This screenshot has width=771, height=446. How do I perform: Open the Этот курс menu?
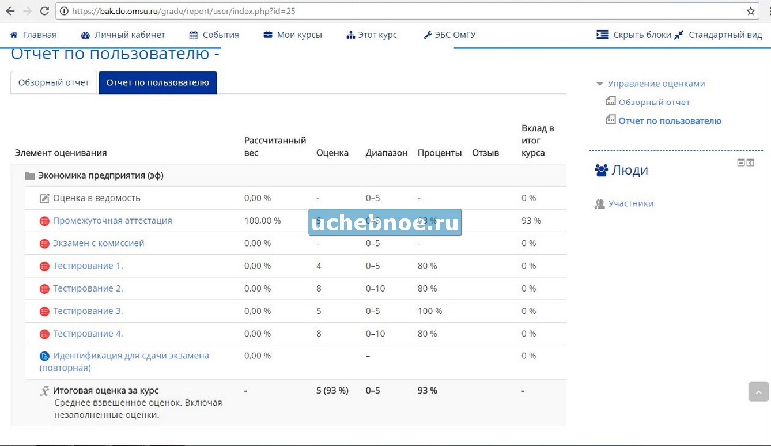coord(372,35)
